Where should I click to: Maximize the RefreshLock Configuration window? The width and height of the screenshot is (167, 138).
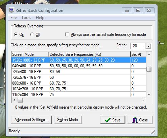tap(138, 10)
